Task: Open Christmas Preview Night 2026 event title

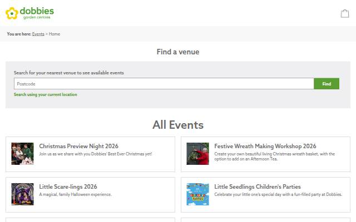Action: pyautogui.click(x=78, y=146)
